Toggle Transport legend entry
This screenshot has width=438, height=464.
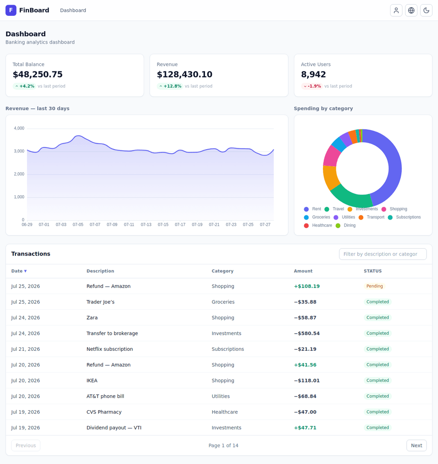tap(371, 217)
